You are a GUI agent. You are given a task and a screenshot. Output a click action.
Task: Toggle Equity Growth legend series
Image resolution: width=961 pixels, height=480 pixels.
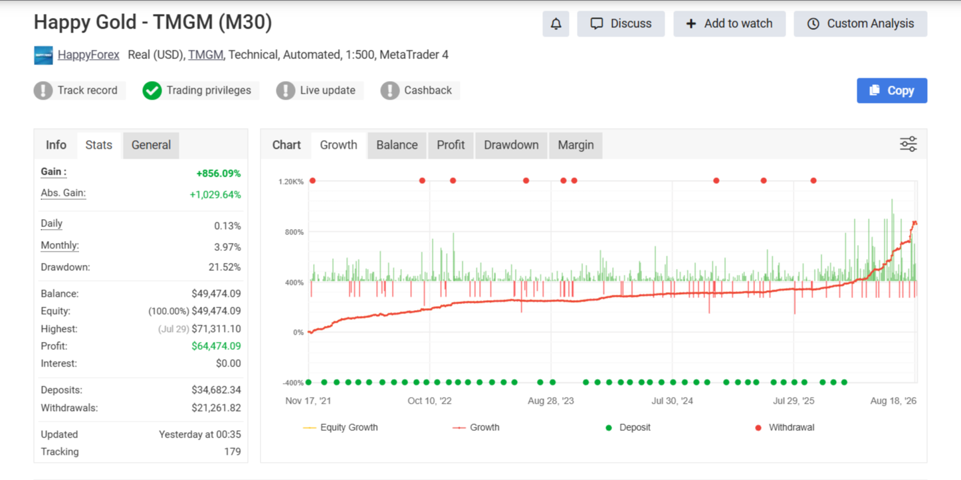click(340, 428)
